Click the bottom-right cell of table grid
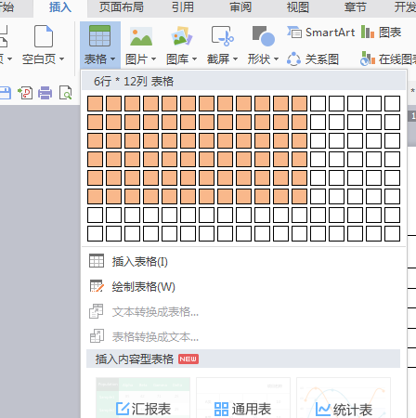The height and width of the screenshot is (418, 416). click(392, 233)
